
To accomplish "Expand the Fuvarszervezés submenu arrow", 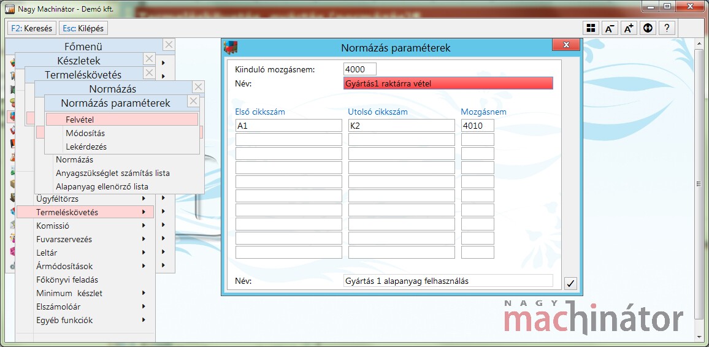I will point(144,239).
